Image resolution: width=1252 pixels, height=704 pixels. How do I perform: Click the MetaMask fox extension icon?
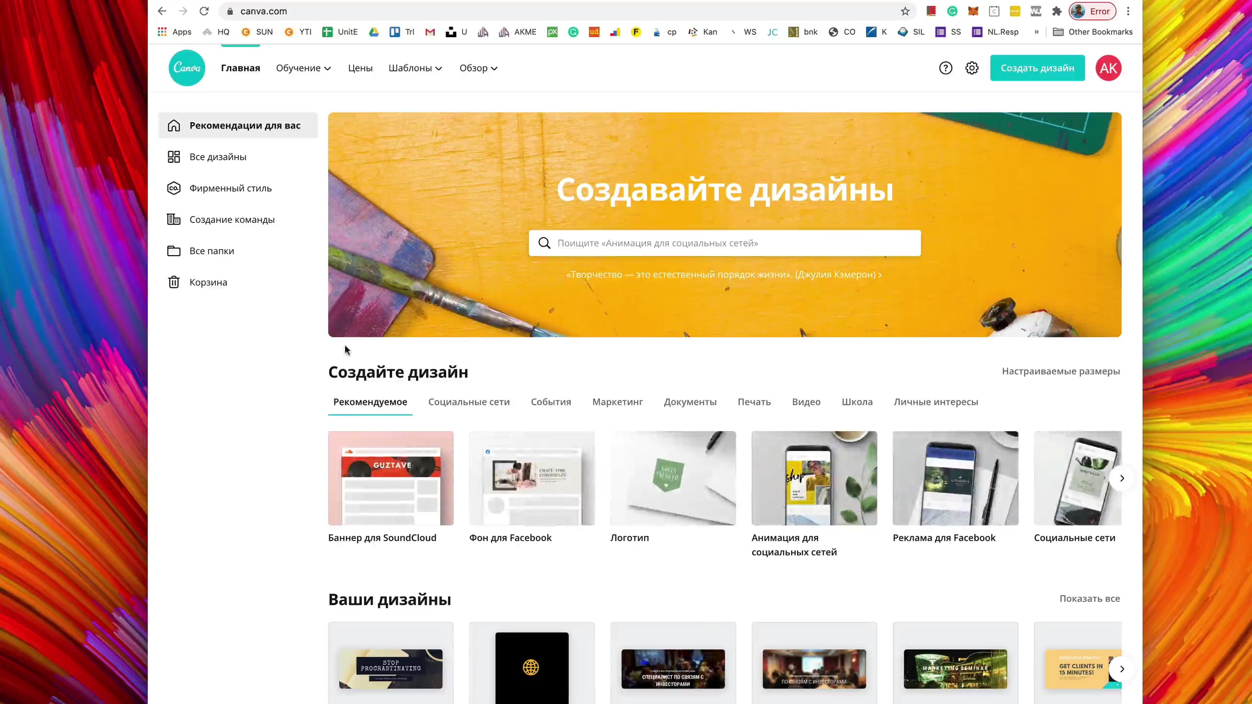coord(973,11)
